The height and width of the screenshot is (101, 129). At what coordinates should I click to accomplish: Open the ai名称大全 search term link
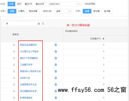click(x=25, y=78)
